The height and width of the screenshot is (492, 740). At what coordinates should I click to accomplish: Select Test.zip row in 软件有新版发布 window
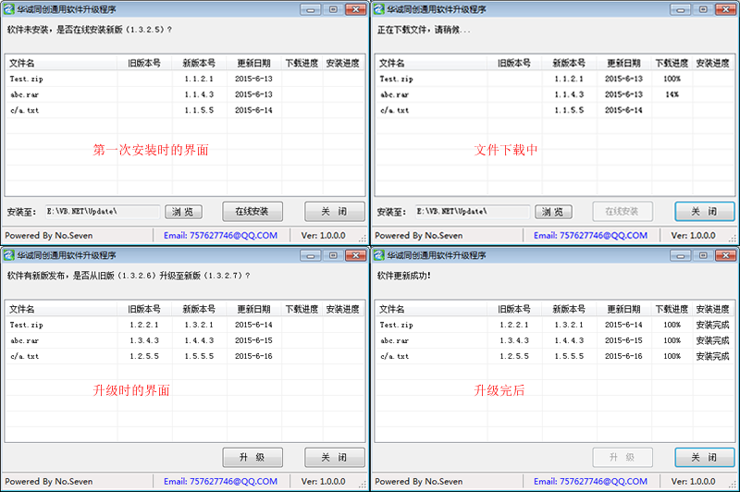184,325
